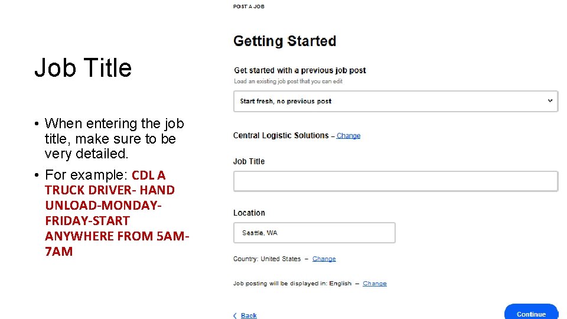The image size is (567, 319).
Task: Click the Job Title label above the input
Action: click(249, 161)
